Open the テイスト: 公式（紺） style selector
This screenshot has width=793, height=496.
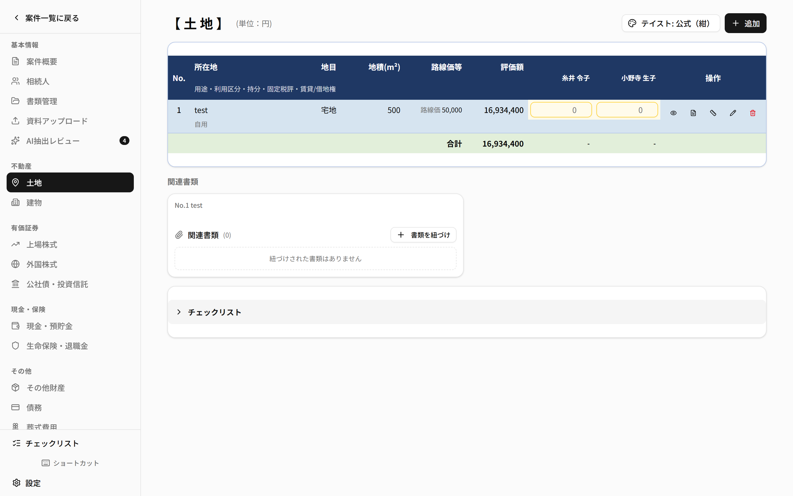(670, 23)
